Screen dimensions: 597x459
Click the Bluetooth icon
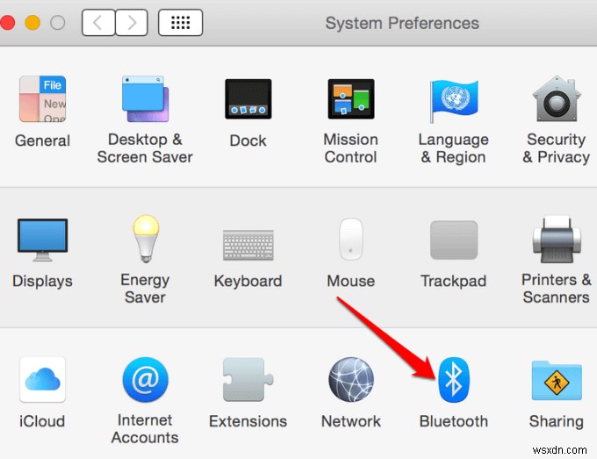click(454, 379)
